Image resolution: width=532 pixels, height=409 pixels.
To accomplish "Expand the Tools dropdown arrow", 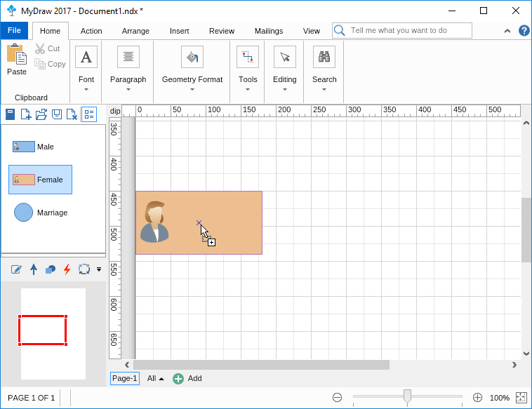I will (x=248, y=90).
